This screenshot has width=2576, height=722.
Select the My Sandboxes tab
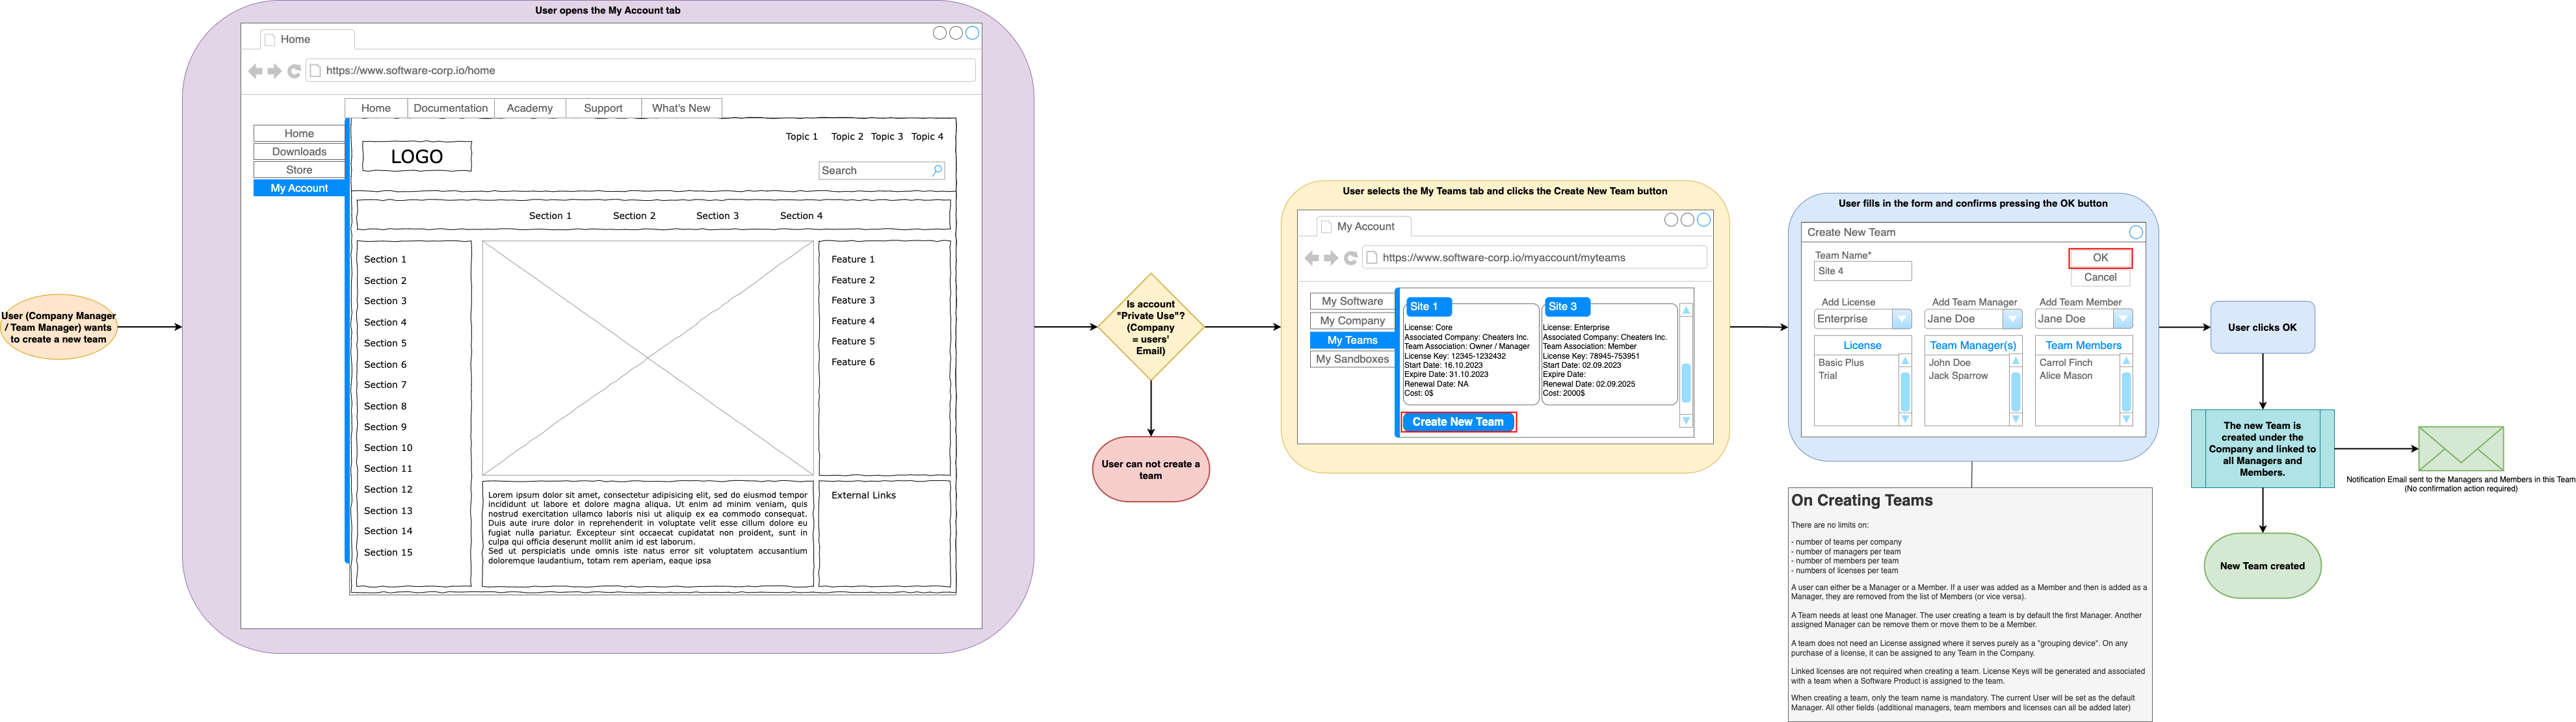point(1352,359)
